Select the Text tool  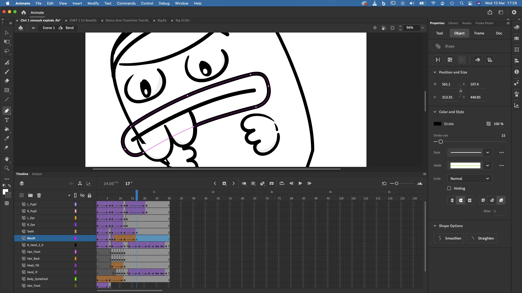[x=7, y=120]
